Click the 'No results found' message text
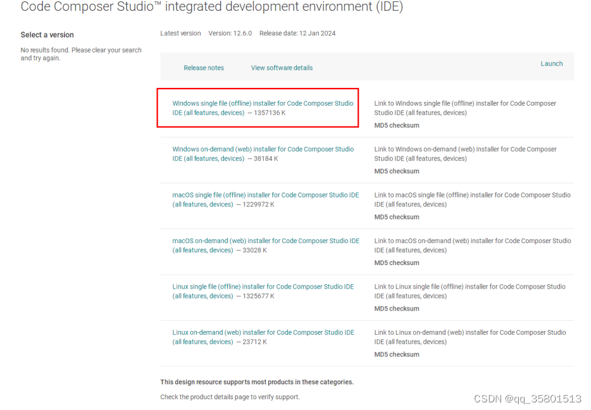Viewport: 591px width, 410px height. (81, 54)
